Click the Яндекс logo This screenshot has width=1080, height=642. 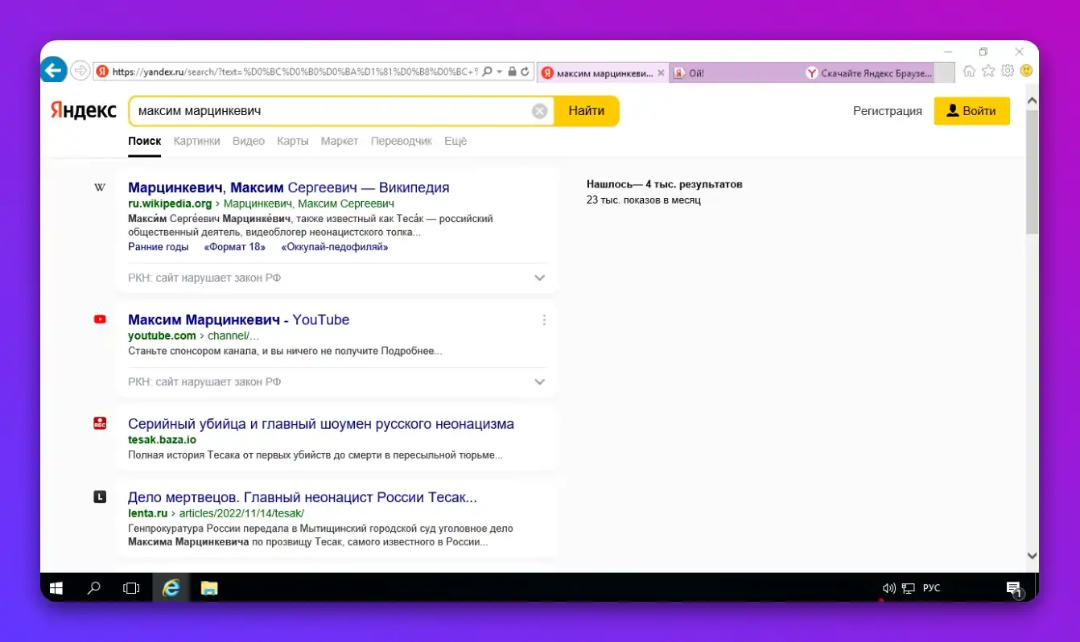83,110
